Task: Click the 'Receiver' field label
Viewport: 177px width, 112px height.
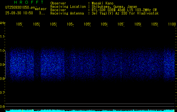Action: pyautogui.click(x=58, y=10)
